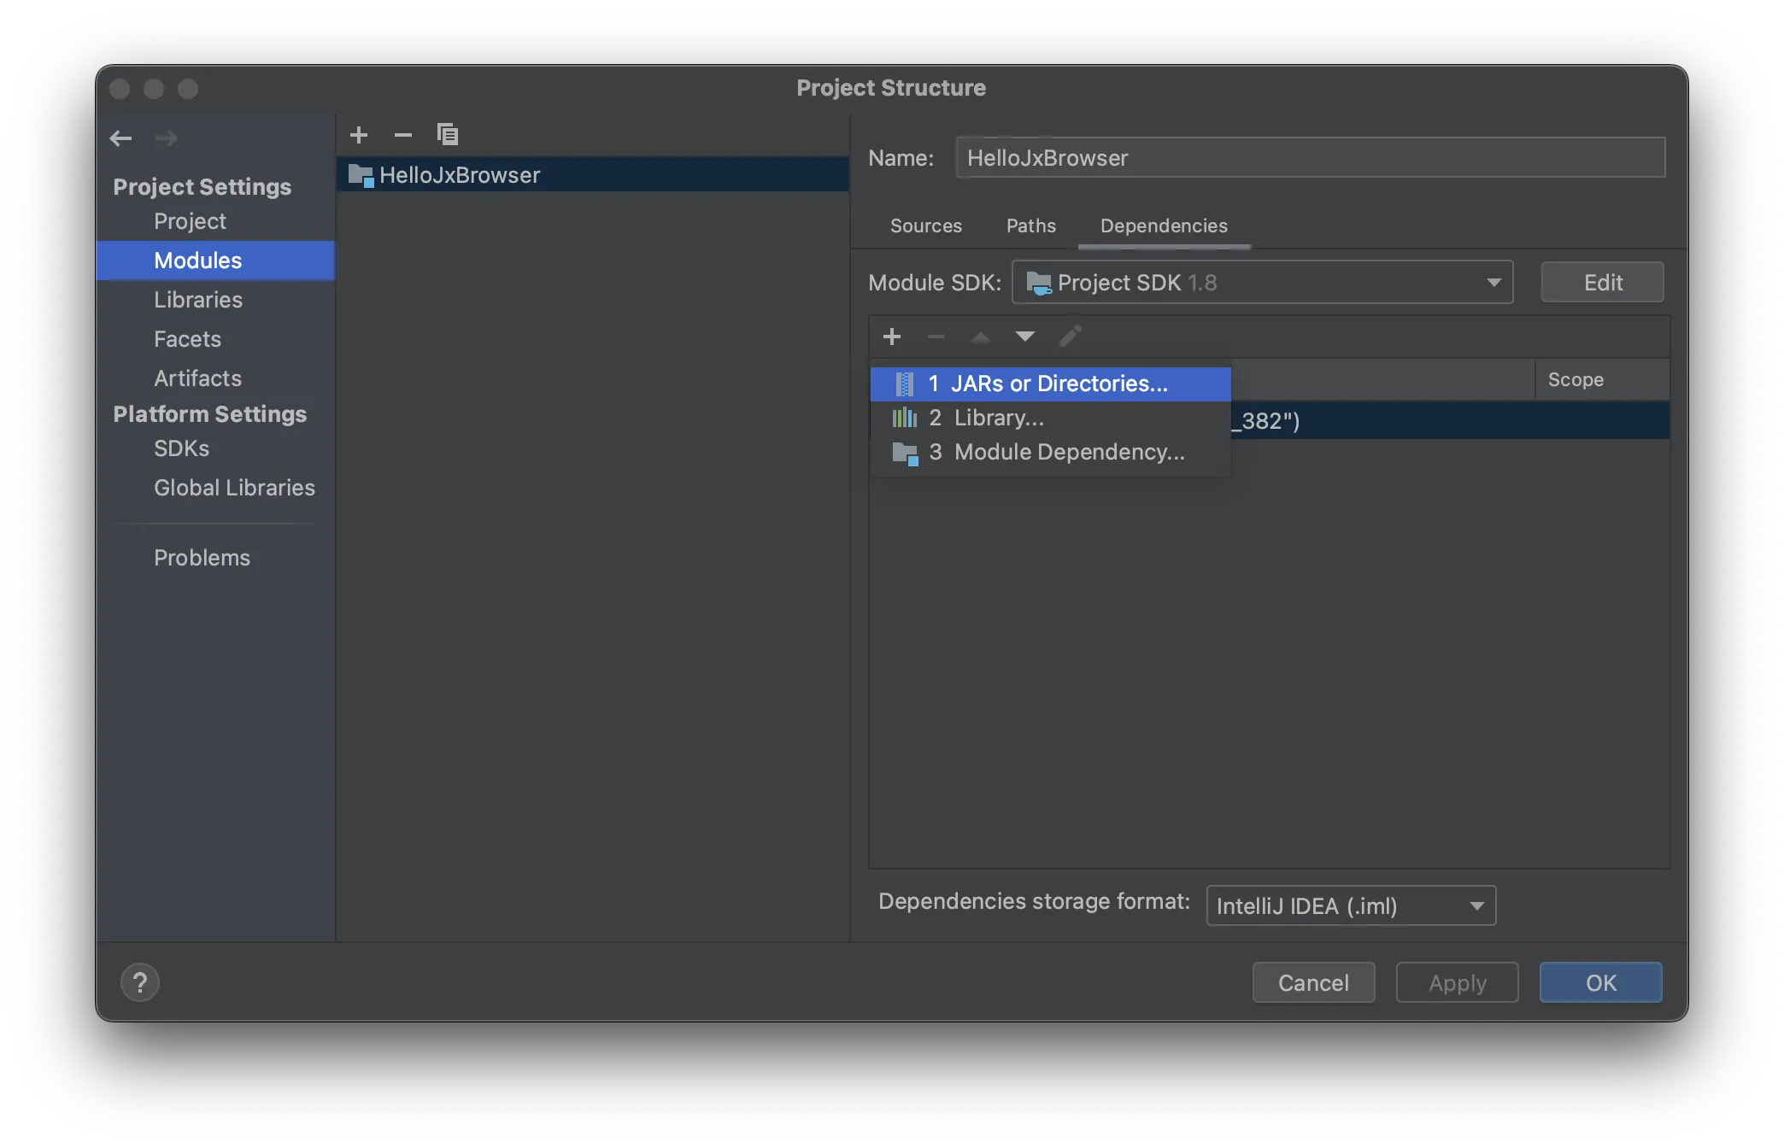The height and width of the screenshot is (1148, 1784).
Task: Click the Modules section in sidebar
Action: (x=197, y=260)
